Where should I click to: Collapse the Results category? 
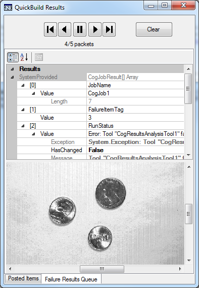pos(12,69)
